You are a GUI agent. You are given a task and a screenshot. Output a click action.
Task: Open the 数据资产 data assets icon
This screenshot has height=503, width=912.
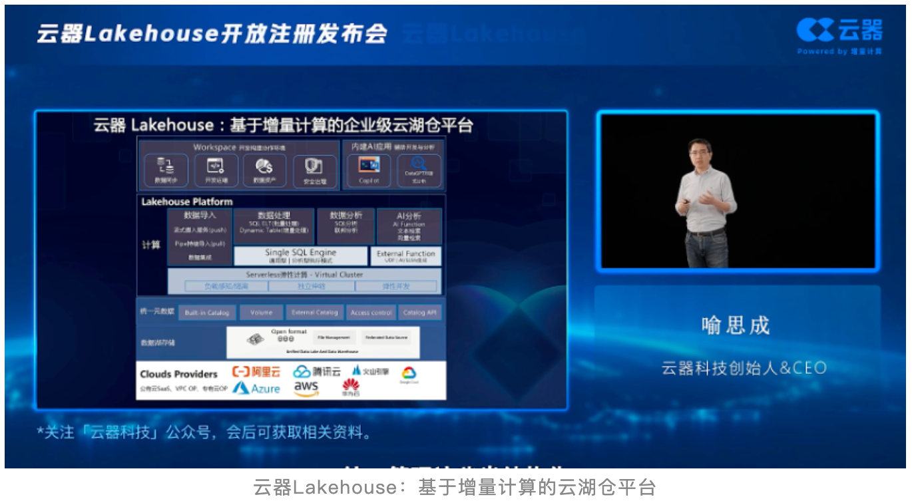tap(264, 166)
